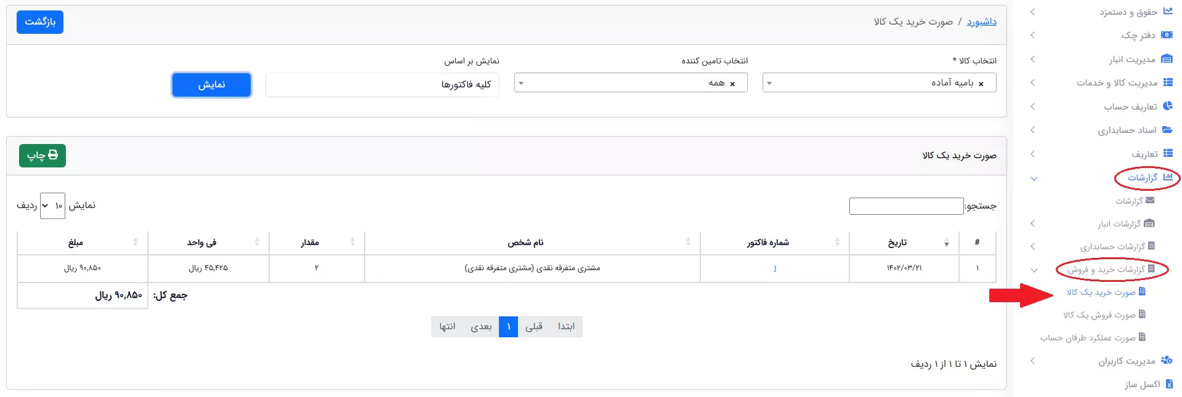Click the مدیریت انبار warehouse icon
Image resolution: width=1182 pixels, height=397 pixels.
pos(1167,59)
